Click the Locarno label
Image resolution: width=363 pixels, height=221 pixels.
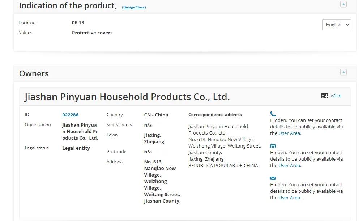pos(27,22)
